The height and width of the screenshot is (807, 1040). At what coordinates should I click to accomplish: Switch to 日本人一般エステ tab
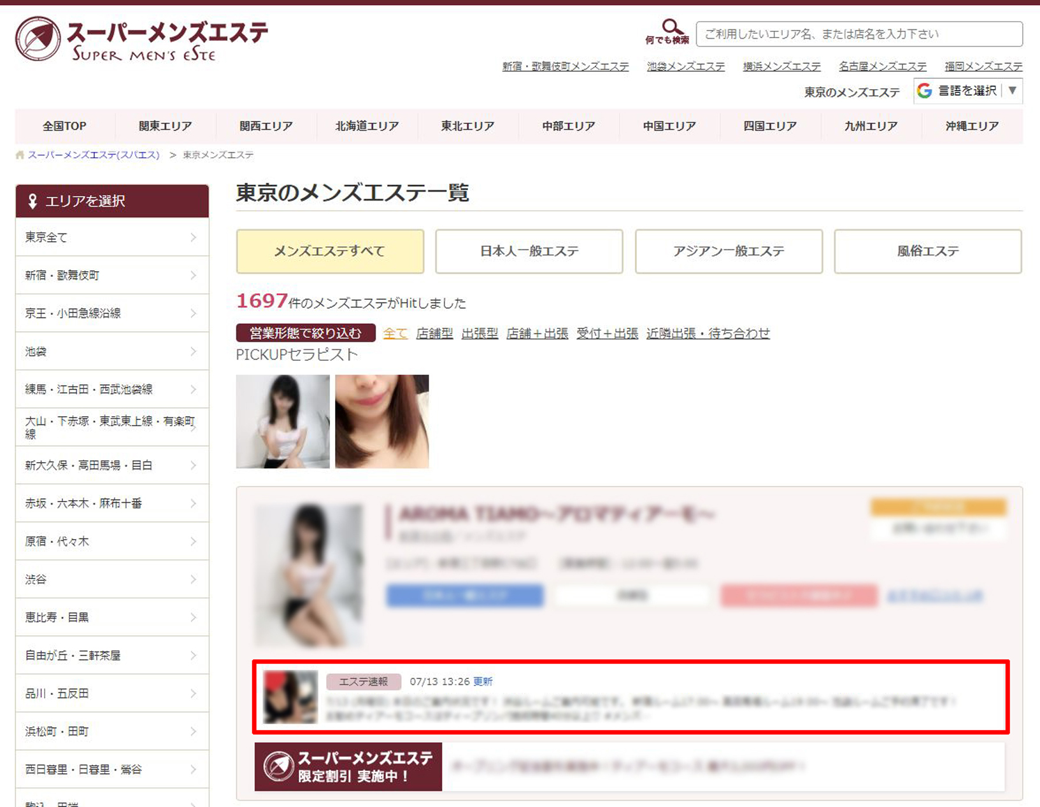[x=529, y=251]
